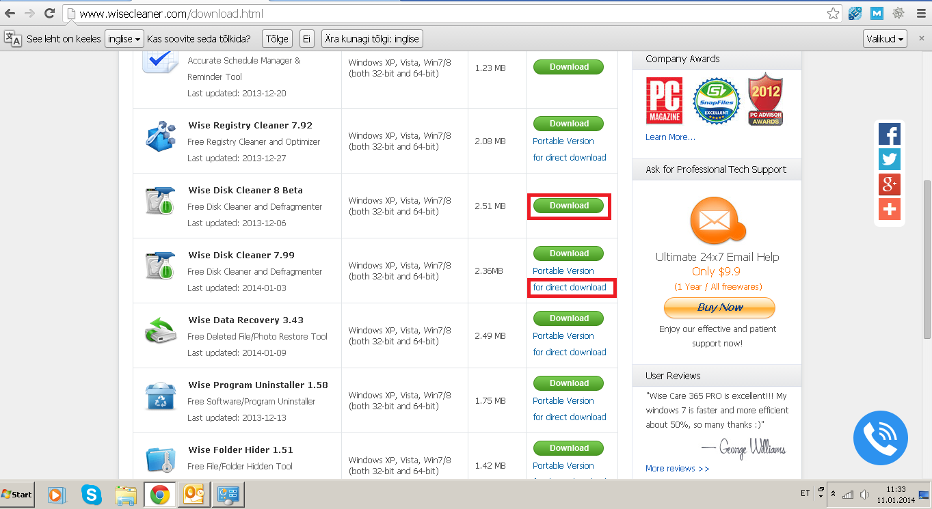Click the Wise Disk Cleaner 8 Beta icon
This screenshot has height=509, width=932.
pos(161,201)
